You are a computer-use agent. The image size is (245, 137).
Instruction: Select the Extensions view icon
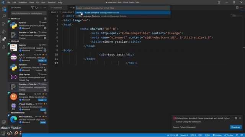coord(4,39)
